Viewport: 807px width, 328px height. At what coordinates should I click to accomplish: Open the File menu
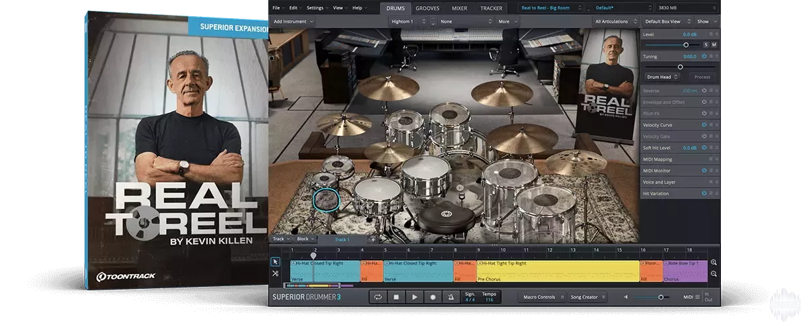[x=278, y=8]
